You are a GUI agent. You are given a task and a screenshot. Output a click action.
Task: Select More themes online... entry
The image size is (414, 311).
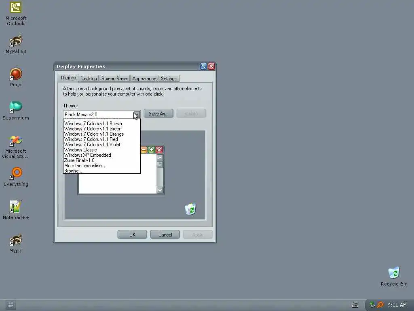(x=101, y=166)
